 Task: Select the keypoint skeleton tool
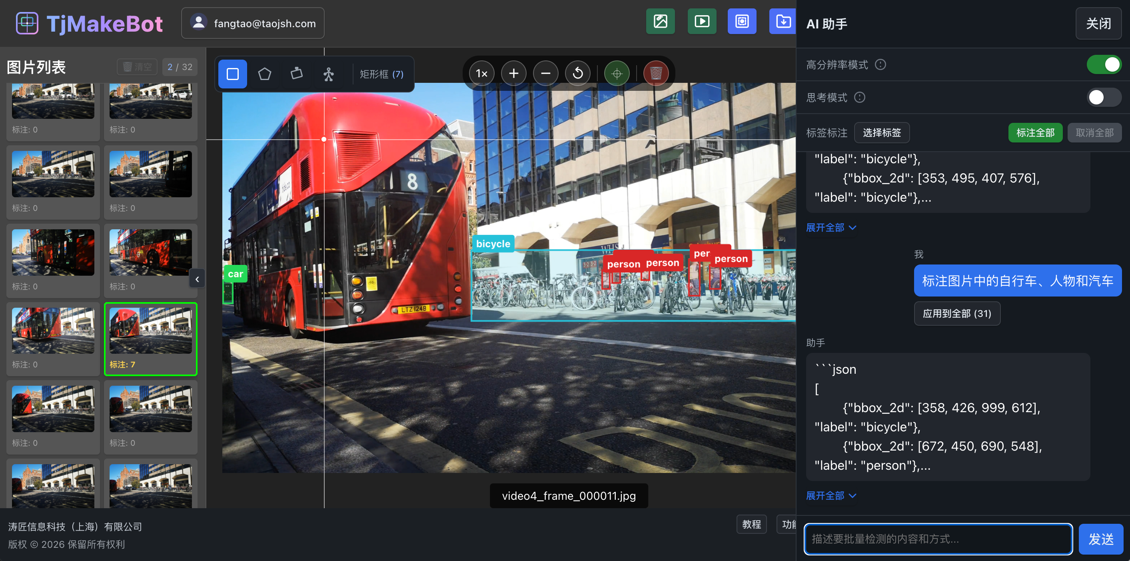point(329,74)
